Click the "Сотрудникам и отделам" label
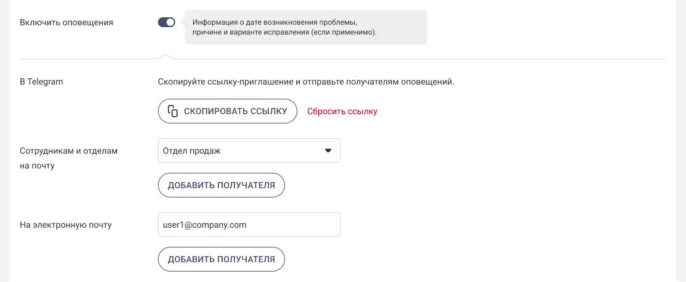The height and width of the screenshot is (282, 686). (68, 151)
